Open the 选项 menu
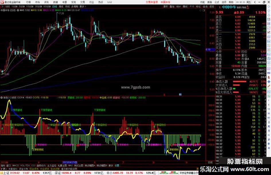 pos(224,2)
